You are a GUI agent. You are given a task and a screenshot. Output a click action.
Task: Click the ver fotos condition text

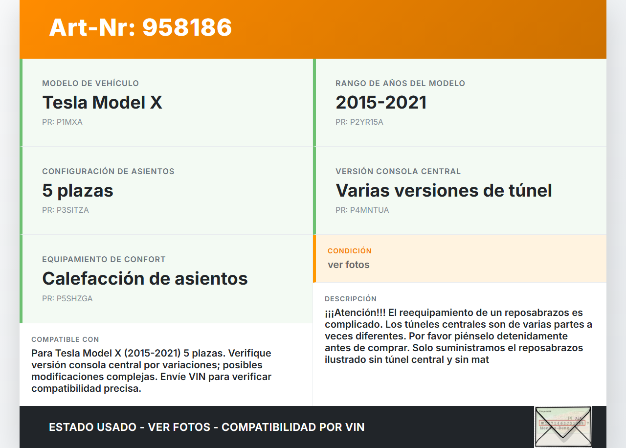pyautogui.click(x=349, y=265)
